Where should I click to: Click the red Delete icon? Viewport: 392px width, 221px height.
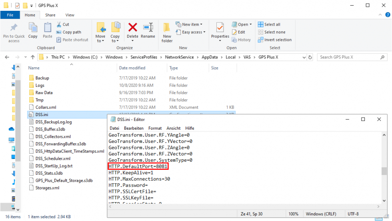click(x=132, y=28)
